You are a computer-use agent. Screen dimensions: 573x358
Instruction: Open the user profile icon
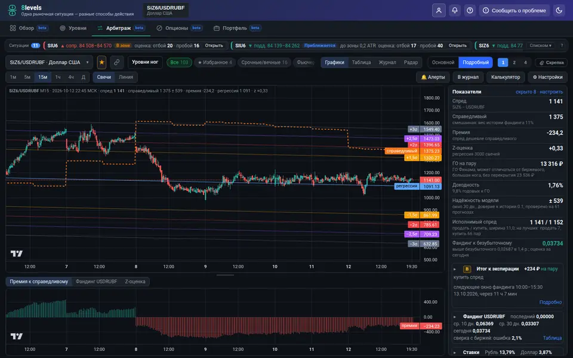[439, 10]
